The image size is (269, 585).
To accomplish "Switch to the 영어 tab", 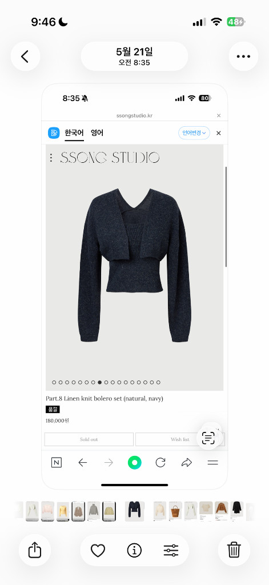I will point(97,133).
